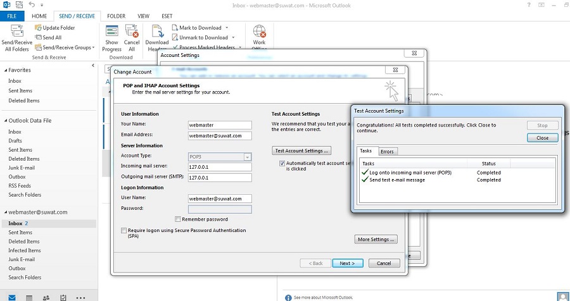Select Junk E-mail in Outlook Data File
The width and height of the screenshot is (570, 301).
click(x=22, y=168)
